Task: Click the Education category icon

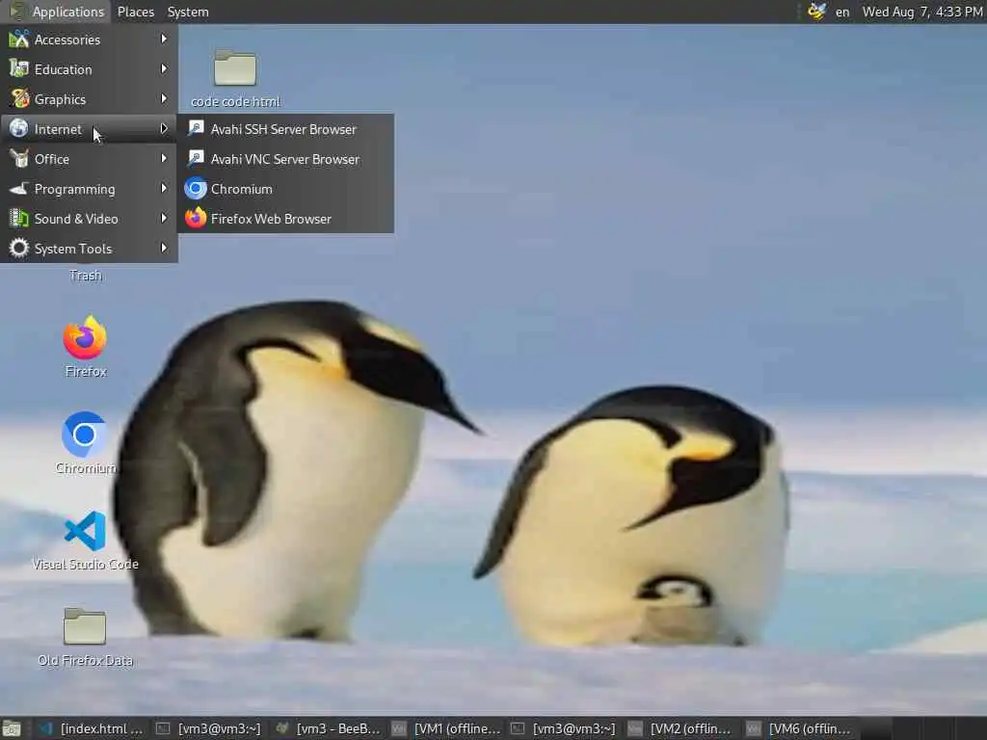Action: click(19, 68)
